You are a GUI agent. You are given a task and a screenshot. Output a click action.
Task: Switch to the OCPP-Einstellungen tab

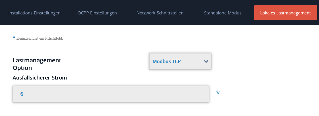(x=97, y=13)
